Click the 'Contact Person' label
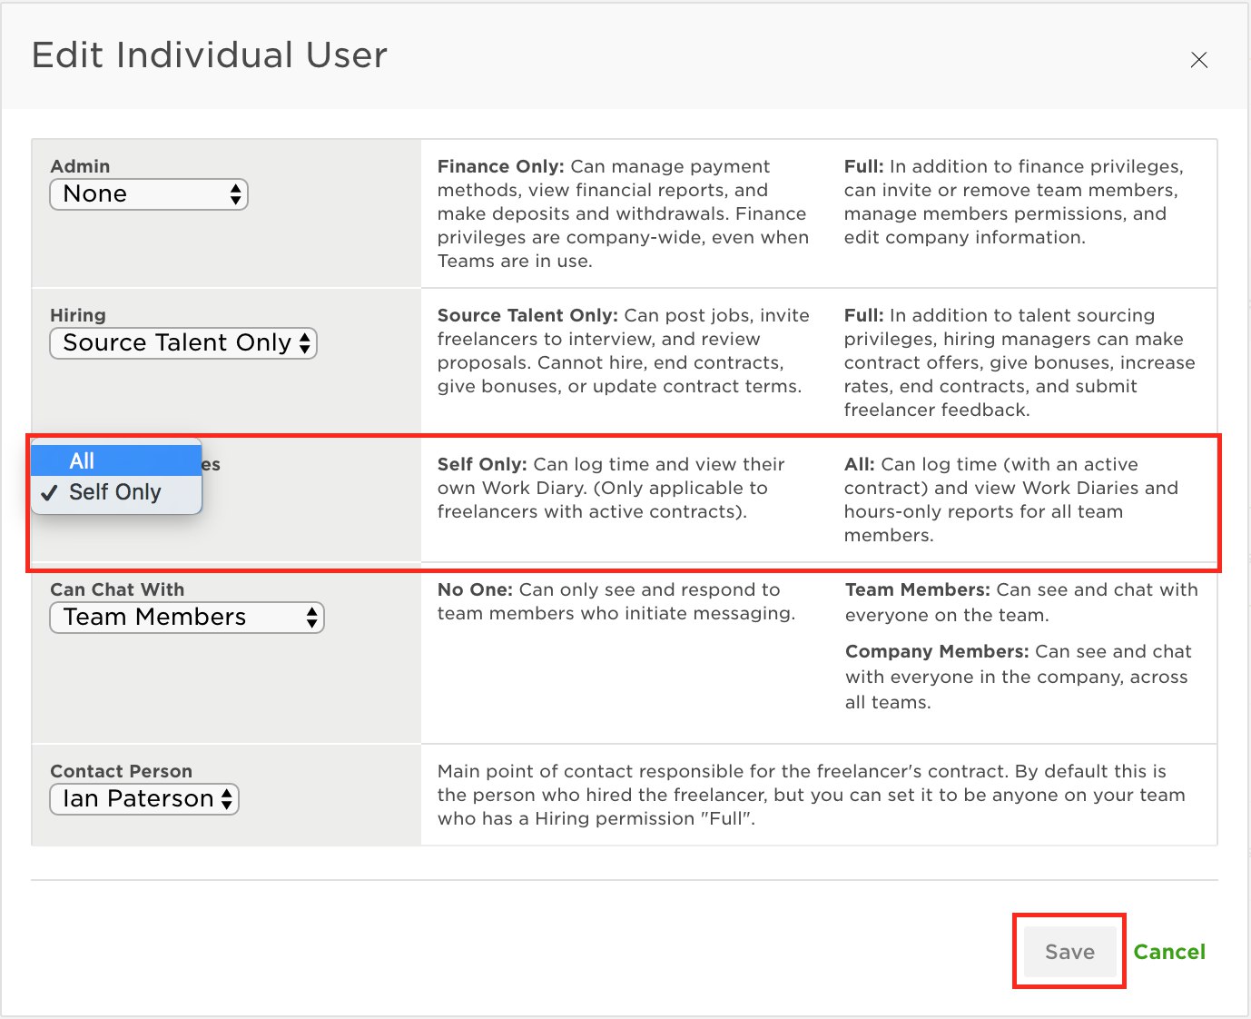Image resolution: width=1251 pixels, height=1019 pixels. click(122, 771)
